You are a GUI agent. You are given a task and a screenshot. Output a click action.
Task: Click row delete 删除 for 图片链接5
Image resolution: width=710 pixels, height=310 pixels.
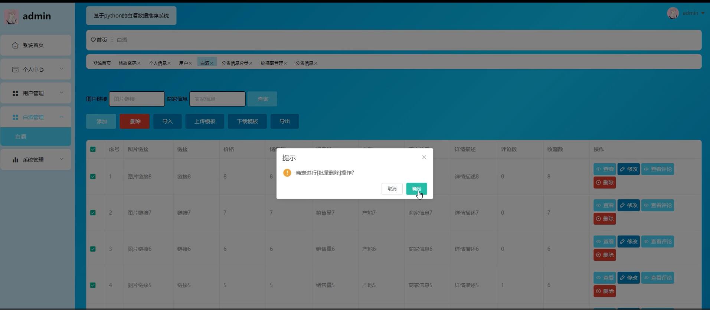click(x=605, y=291)
